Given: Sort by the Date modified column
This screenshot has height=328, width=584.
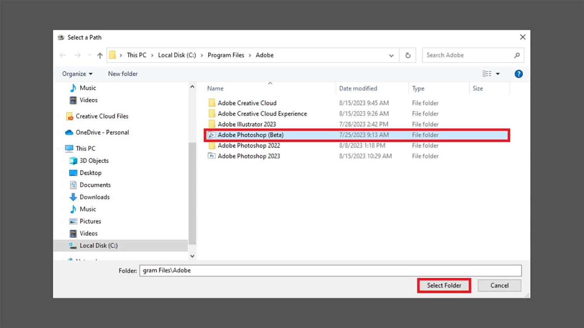Looking at the screenshot, I should point(358,89).
